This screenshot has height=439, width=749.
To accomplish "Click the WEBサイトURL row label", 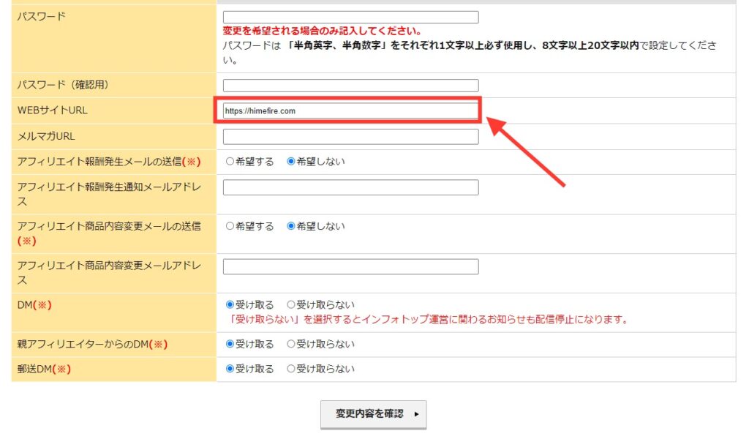I will point(52,111).
